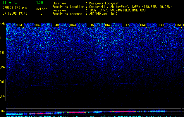Click the Receiving antenna field label
This screenshot has width=184, height=117.
click(67, 14)
